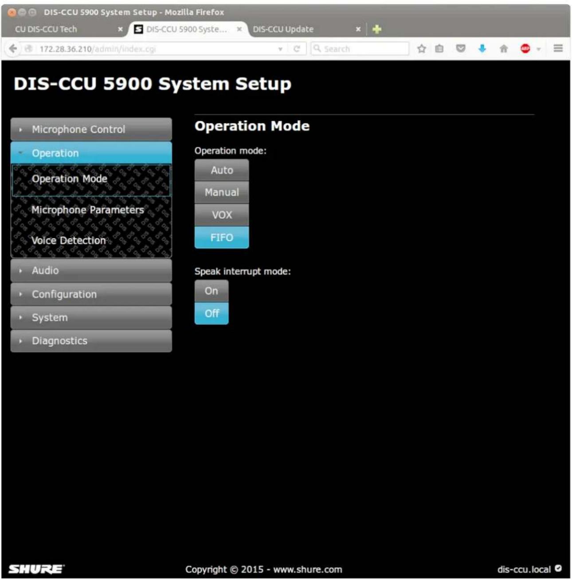Switch to the DIS-CCU Update tab
The width and height of the screenshot is (572, 580).
[306, 29]
